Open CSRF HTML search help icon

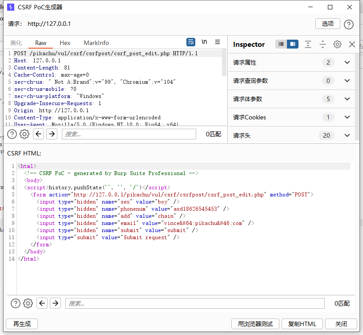16,303
